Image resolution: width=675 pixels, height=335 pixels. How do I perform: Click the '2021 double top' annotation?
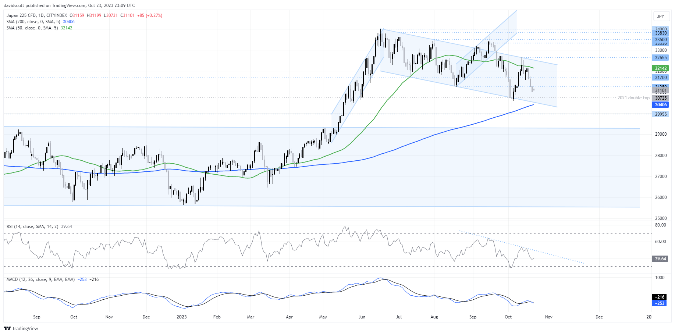tap(633, 98)
